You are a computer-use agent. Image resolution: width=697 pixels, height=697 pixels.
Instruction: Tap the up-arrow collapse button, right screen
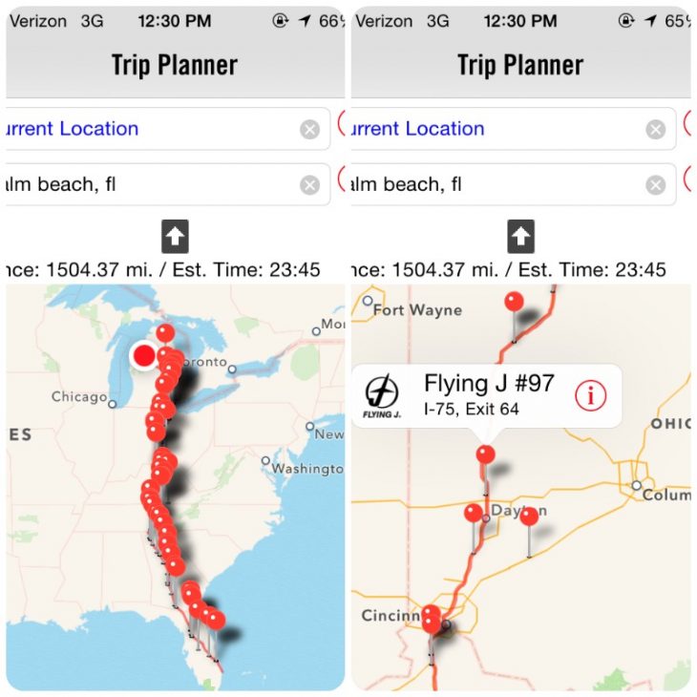[520, 236]
